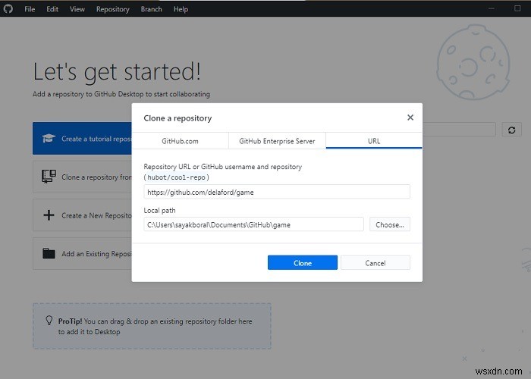
Task: Click the 'Clone a repository' dialog title
Action: coord(178,118)
